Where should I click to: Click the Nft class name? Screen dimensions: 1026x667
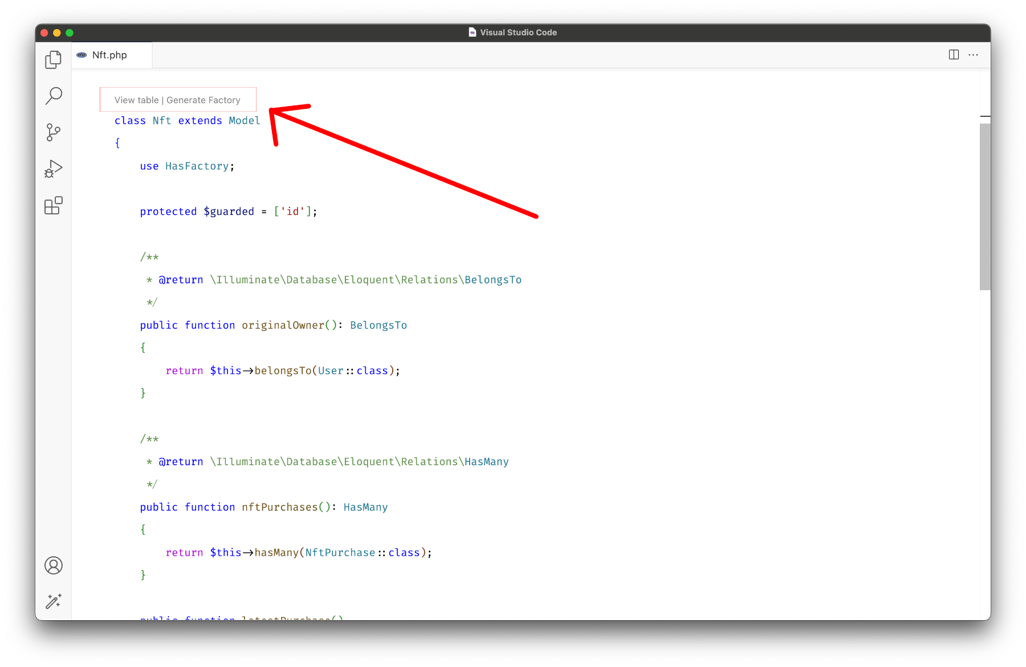tap(162, 121)
